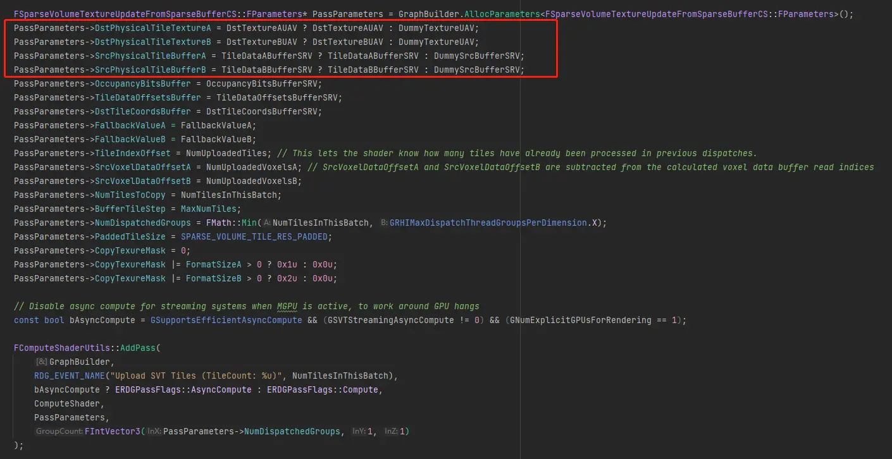Click the underlined MGPU word in the comment
The image size is (892, 459).
click(x=287, y=306)
